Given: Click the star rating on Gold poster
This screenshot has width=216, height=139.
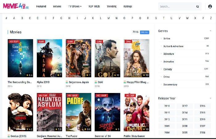Looking at the screenshot, I should pos(117,75).
